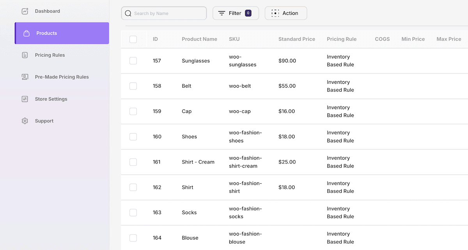Click the Products bag icon
Viewport: 468px width, 250px height.
coord(27,34)
